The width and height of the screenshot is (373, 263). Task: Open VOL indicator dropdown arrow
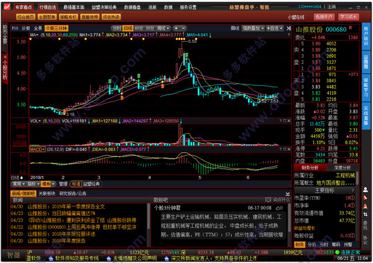(40, 121)
